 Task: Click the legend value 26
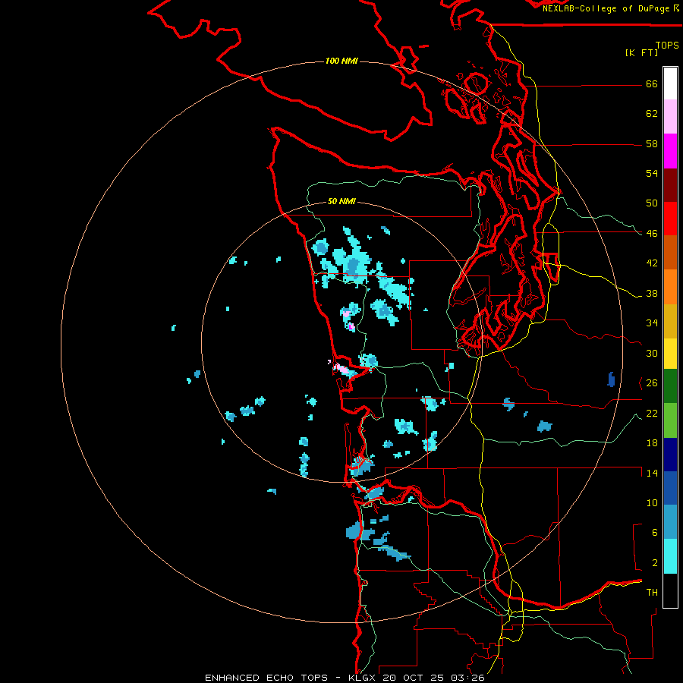(652, 383)
